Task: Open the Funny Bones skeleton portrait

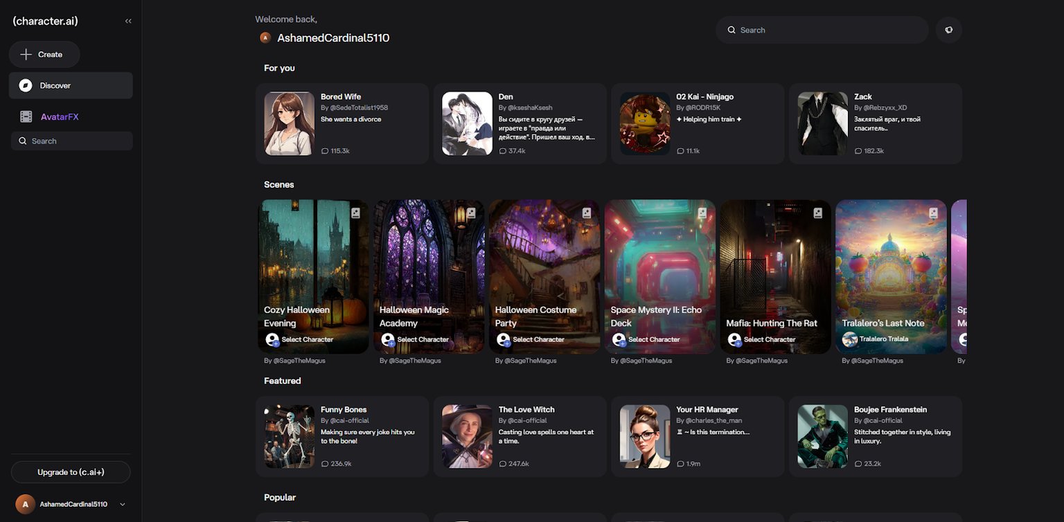Action: (290, 437)
